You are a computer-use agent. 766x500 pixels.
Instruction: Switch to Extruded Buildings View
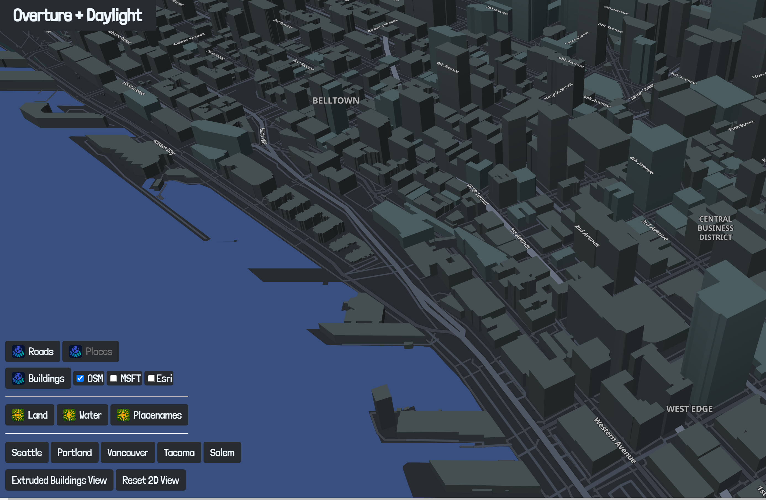pos(59,480)
